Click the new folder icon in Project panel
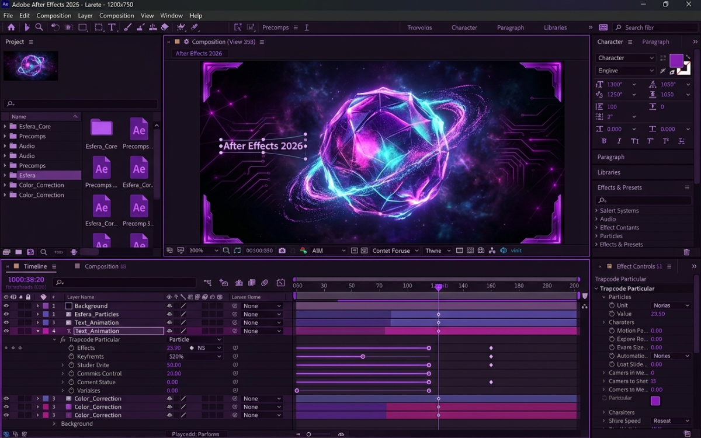 [19, 252]
